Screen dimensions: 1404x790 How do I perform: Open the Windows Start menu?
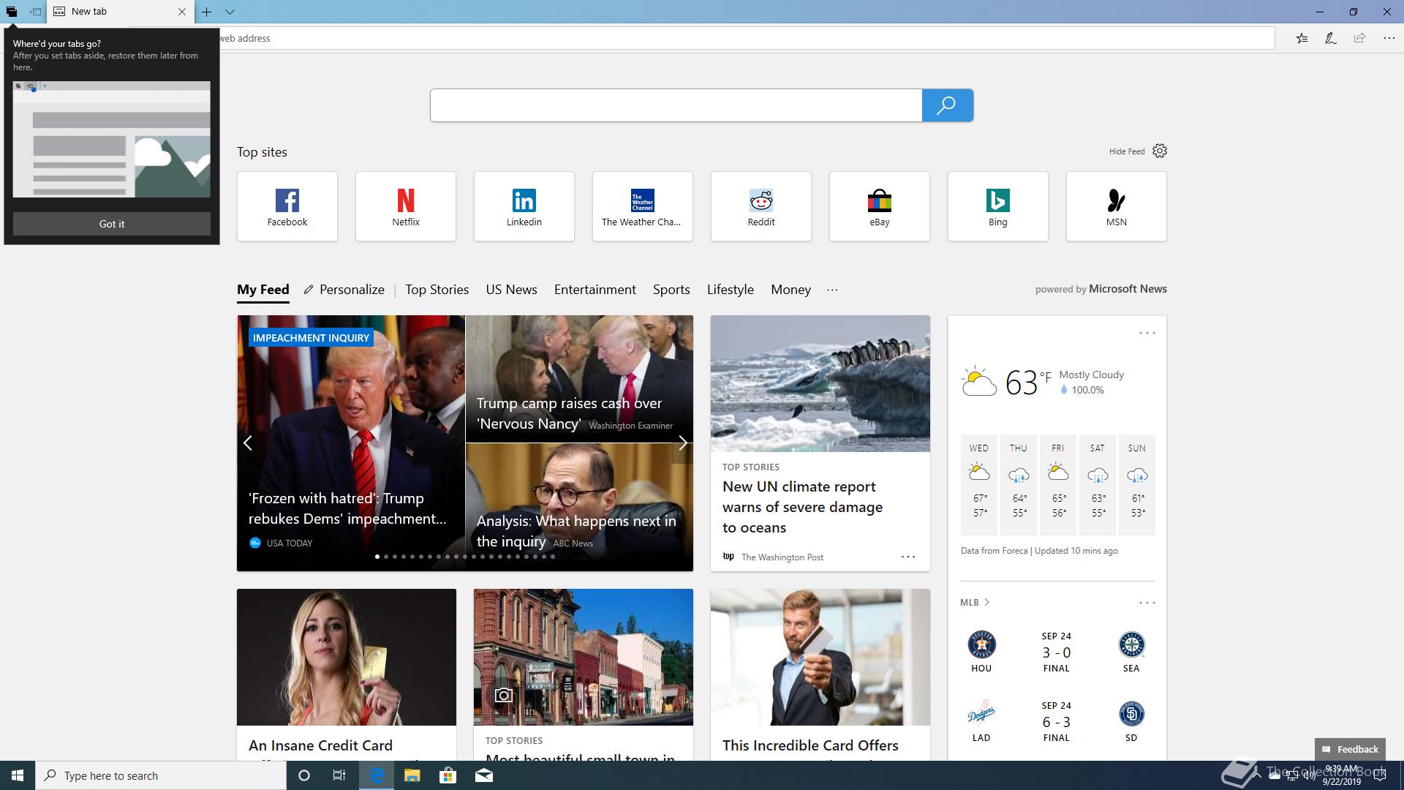coord(18,775)
